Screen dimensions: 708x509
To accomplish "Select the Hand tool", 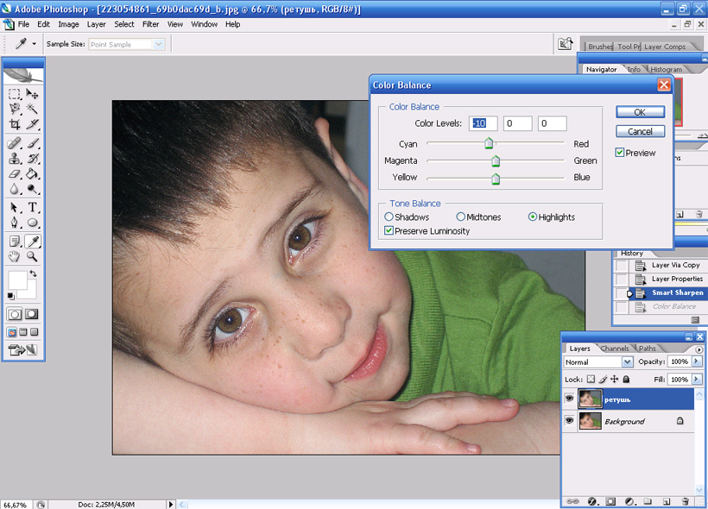I will point(15,257).
